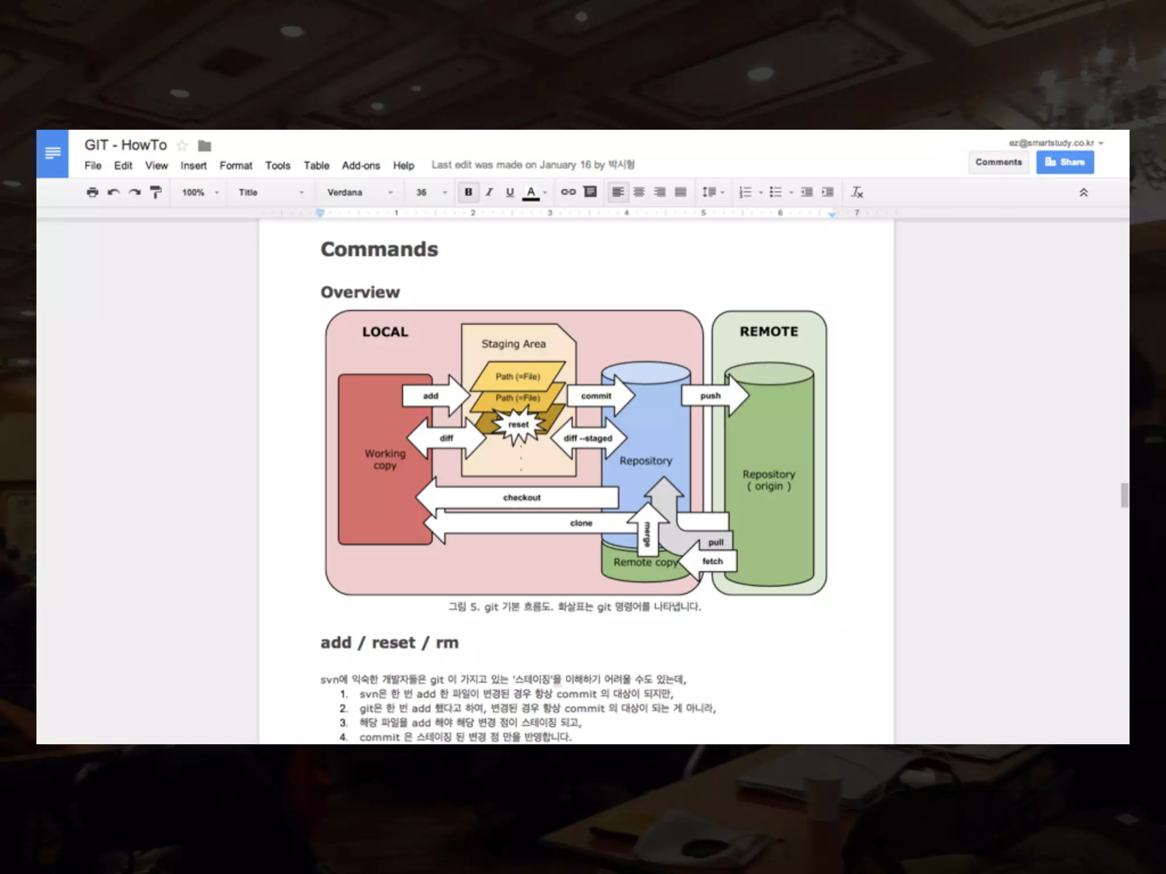Screen dimensions: 1166x874
Task: Click the Comments button
Action: click(x=999, y=162)
